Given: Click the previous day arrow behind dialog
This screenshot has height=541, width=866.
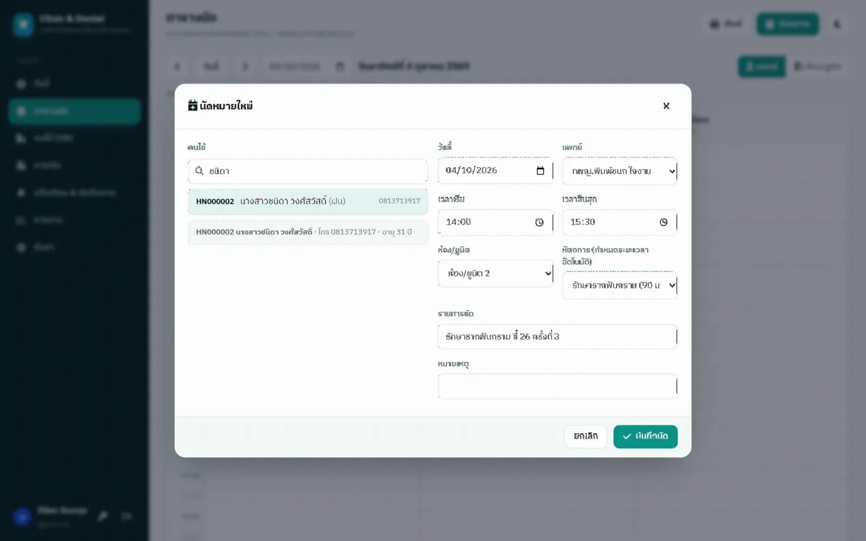Looking at the screenshot, I should point(177,67).
